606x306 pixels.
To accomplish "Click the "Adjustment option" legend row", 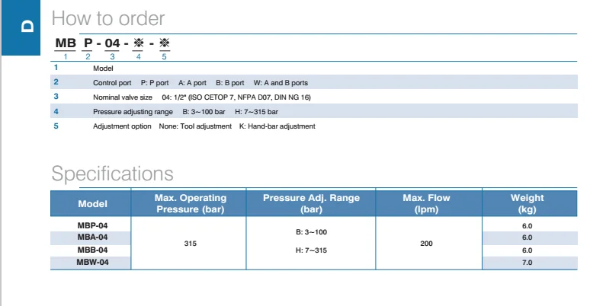I will coord(204,126).
